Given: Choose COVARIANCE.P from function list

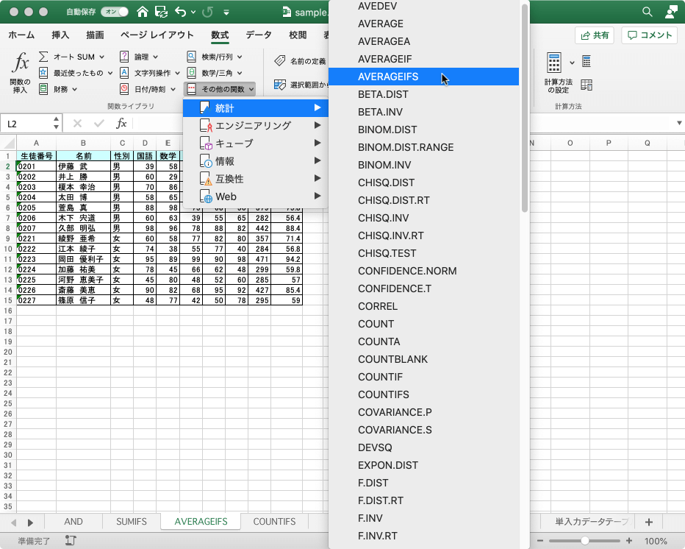Looking at the screenshot, I should click(x=423, y=412).
